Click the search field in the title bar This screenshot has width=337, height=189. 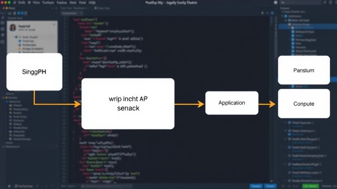tap(301, 2)
